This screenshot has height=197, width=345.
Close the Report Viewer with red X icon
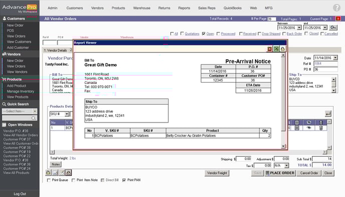270,49
